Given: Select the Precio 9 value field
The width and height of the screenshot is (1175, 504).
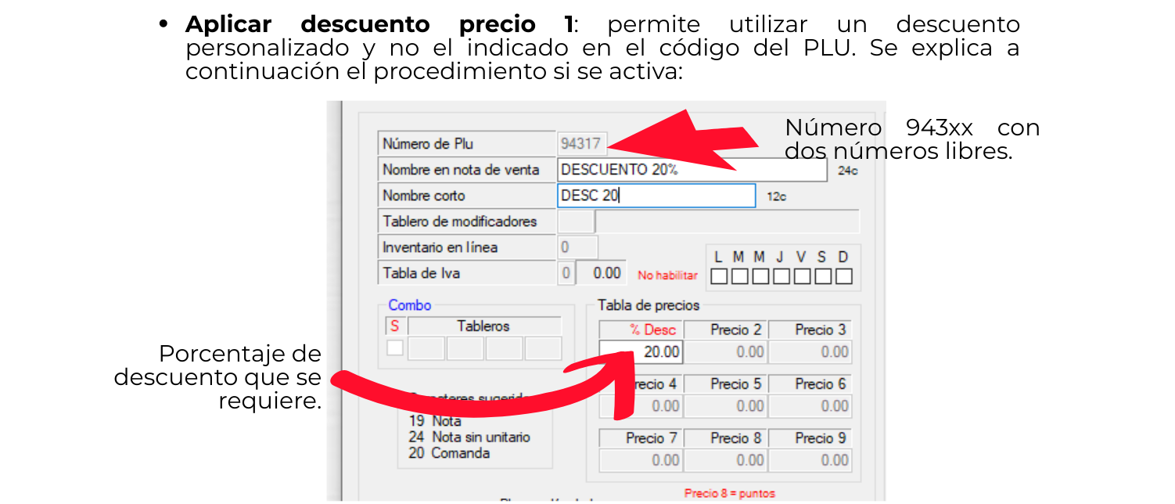Looking at the screenshot, I should point(810,460).
